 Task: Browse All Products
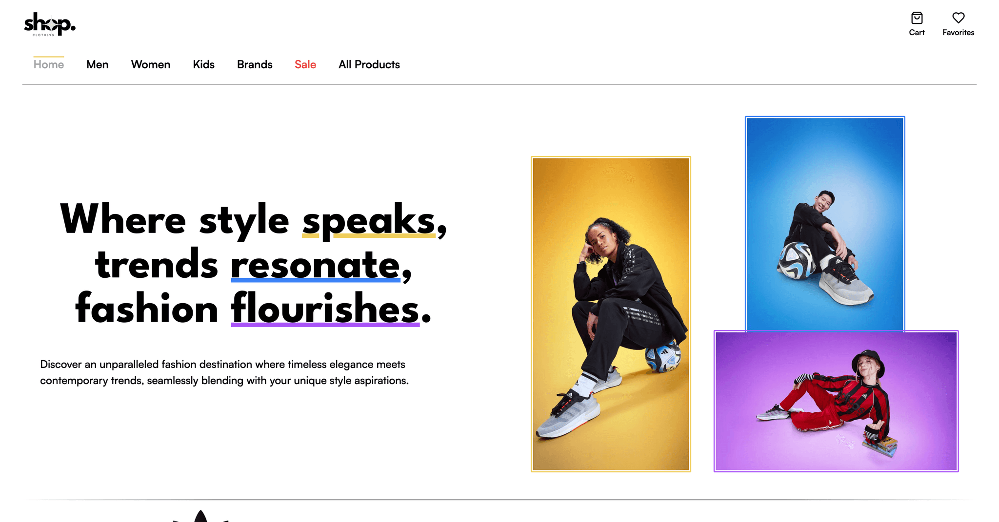coord(369,64)
